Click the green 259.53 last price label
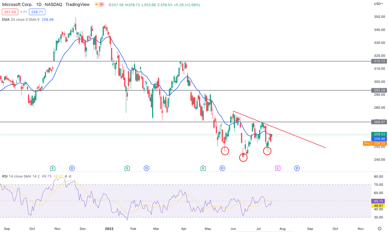This screenshot has width=388, height=232. pos(380,134)
